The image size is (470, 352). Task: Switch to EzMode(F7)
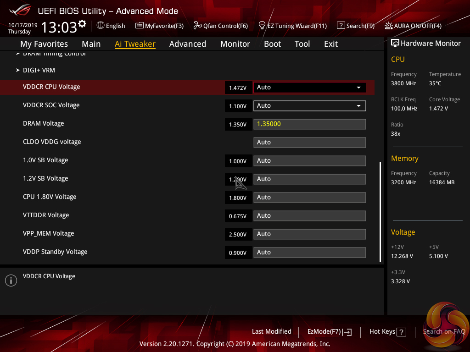330,332
